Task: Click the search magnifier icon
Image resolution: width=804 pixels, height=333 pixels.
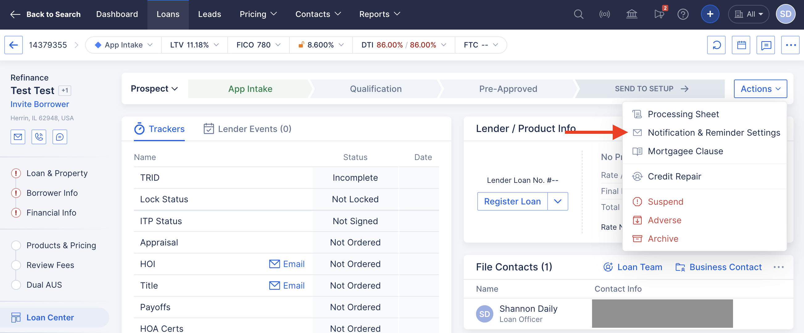Action: [578, 14]
